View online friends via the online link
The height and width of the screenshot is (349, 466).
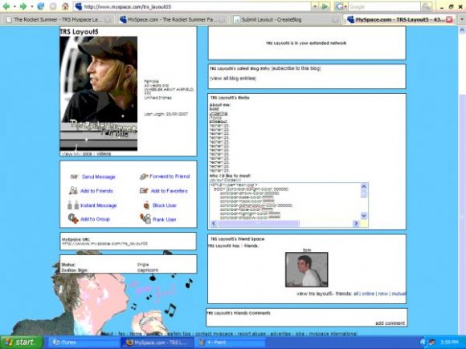coord(368,294)
